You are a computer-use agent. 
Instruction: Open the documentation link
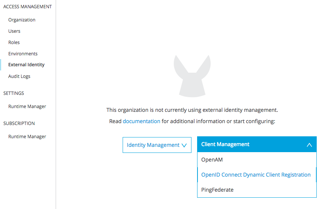coord(141,121)
